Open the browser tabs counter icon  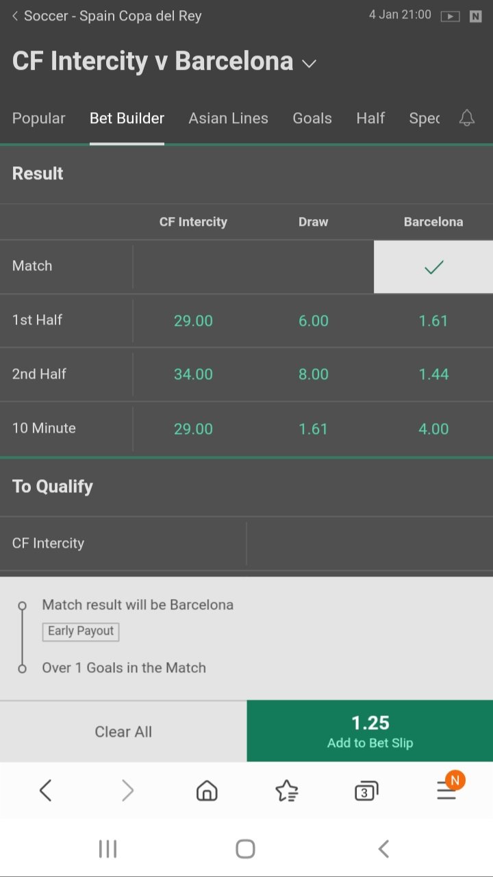pyautogui.click(x=366, y=791)
